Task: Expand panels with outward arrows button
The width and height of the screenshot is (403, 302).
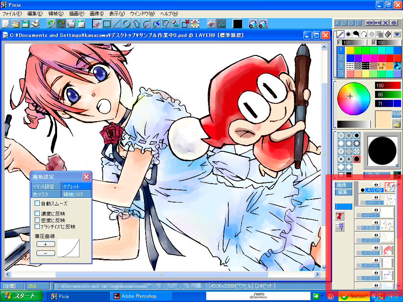Action: pos(369,23)
